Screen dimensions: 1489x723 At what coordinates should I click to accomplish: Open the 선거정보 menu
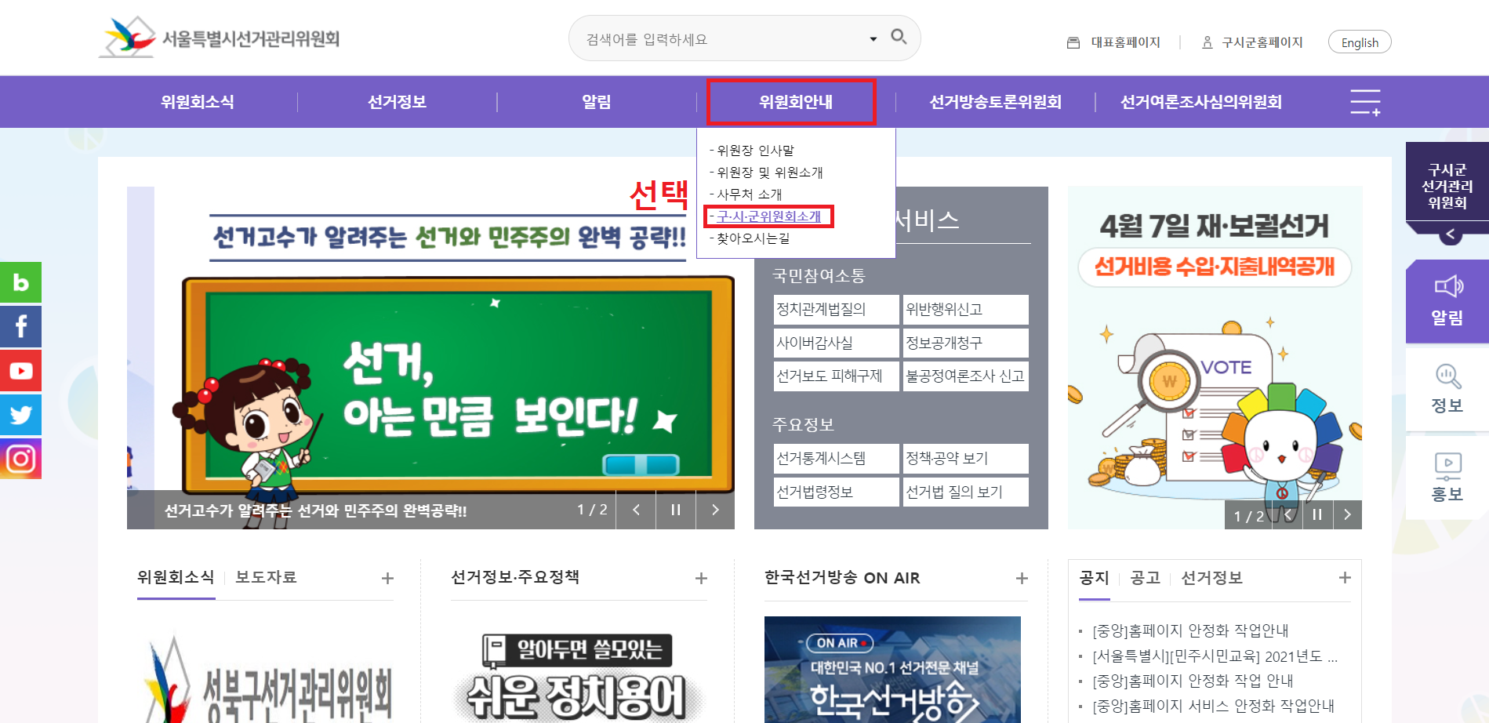point(398,102)
